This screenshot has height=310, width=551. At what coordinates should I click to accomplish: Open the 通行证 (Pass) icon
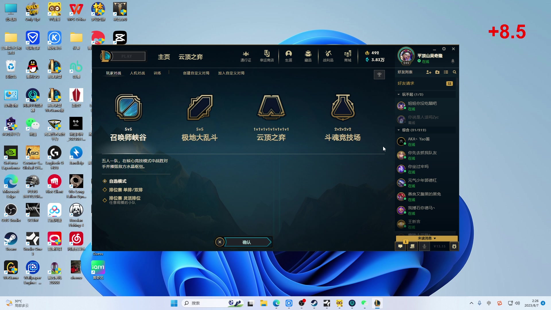[246, 56]
